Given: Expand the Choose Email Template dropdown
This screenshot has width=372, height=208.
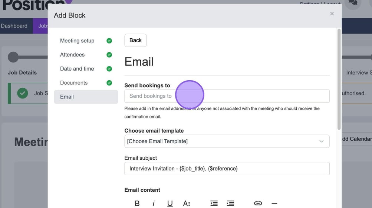Looking at the screenshot, I should pyautogui.click(x=227, y=141).
